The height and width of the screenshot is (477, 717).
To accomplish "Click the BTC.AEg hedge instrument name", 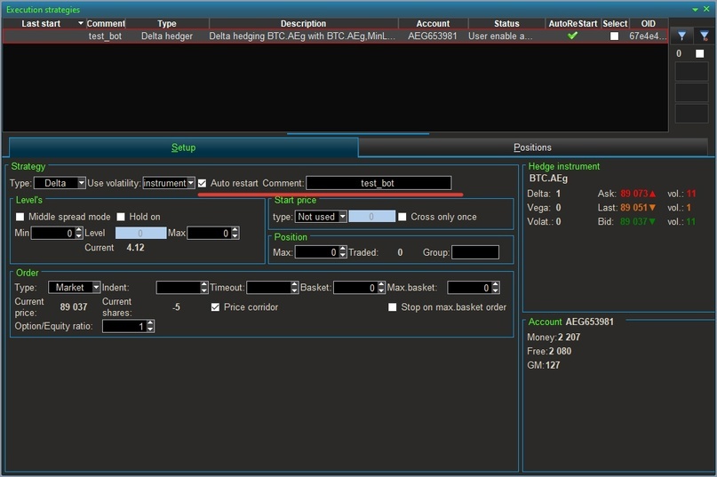I will [548, 179].
